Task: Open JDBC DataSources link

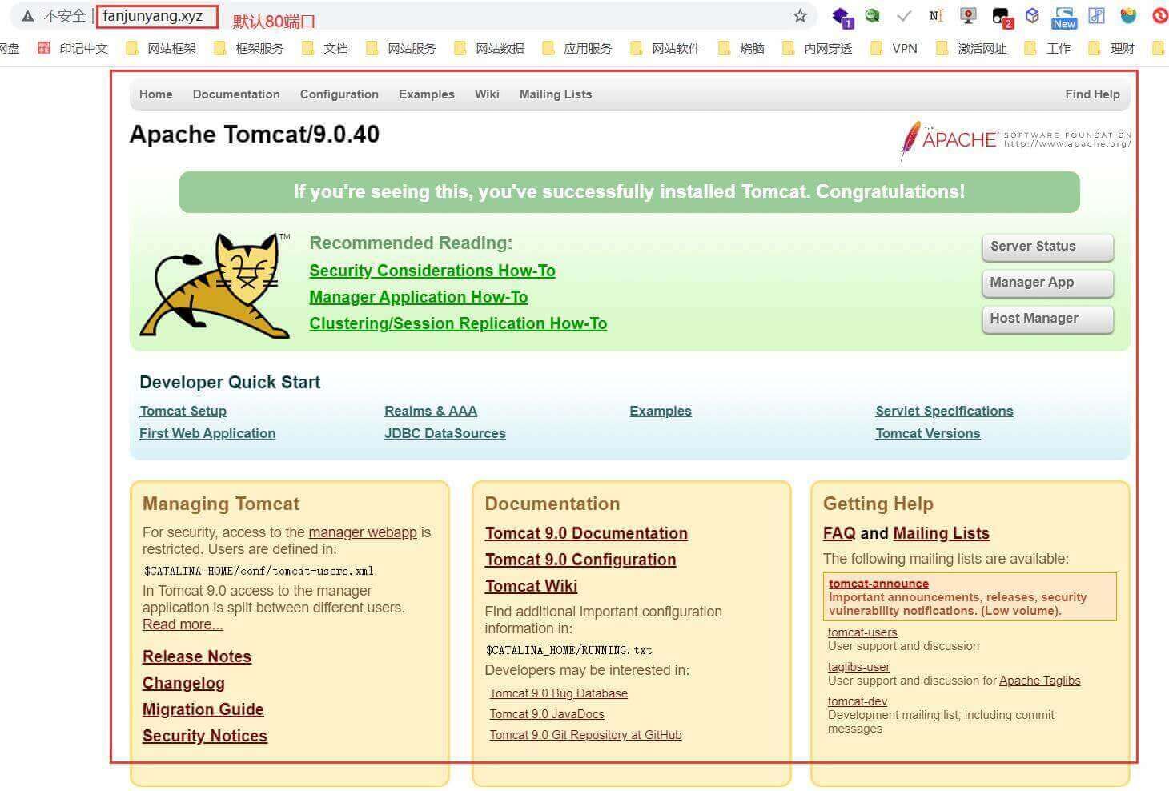Action: pyautogui.click(x=445, y=433)
